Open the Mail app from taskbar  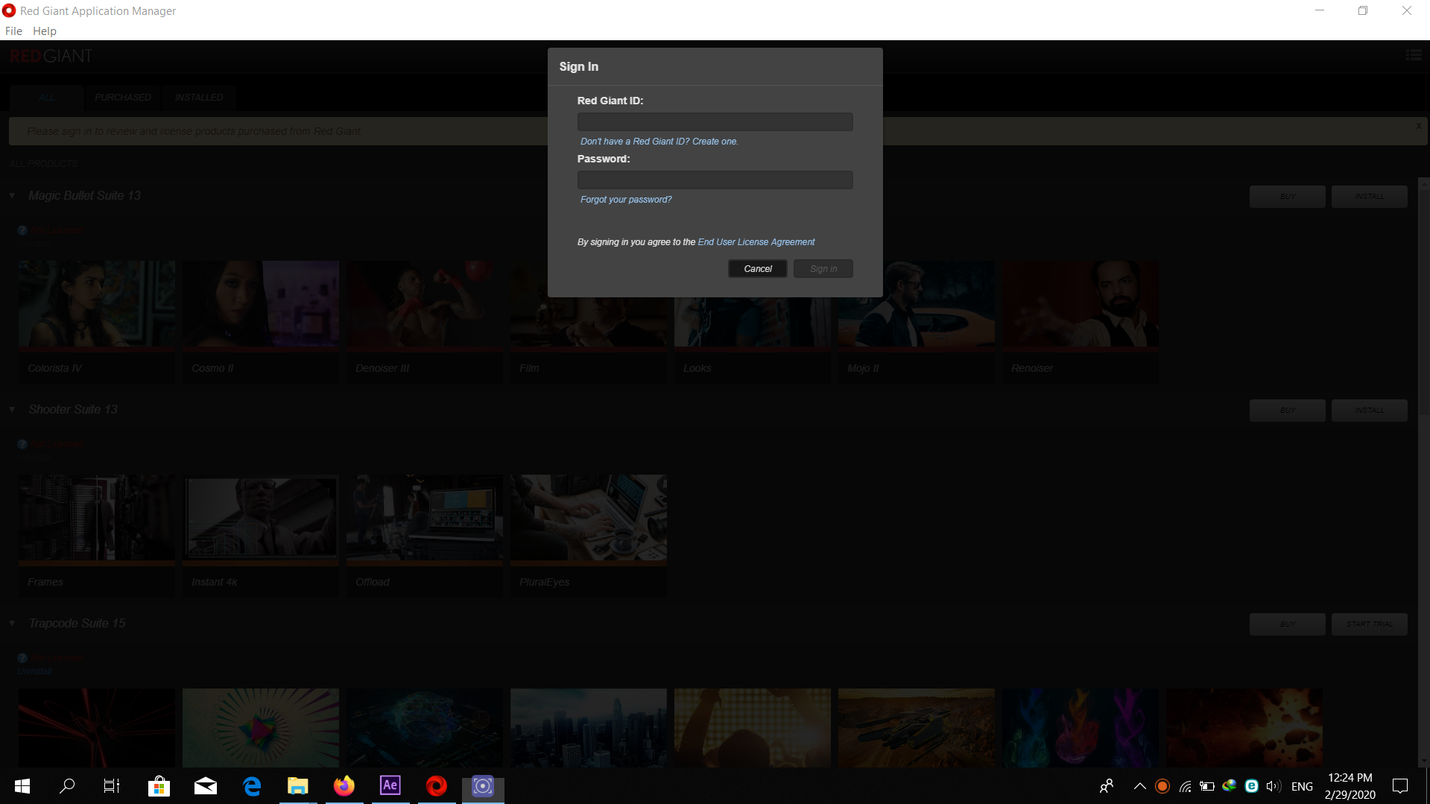pyautogui.click(x=205, y=786)
